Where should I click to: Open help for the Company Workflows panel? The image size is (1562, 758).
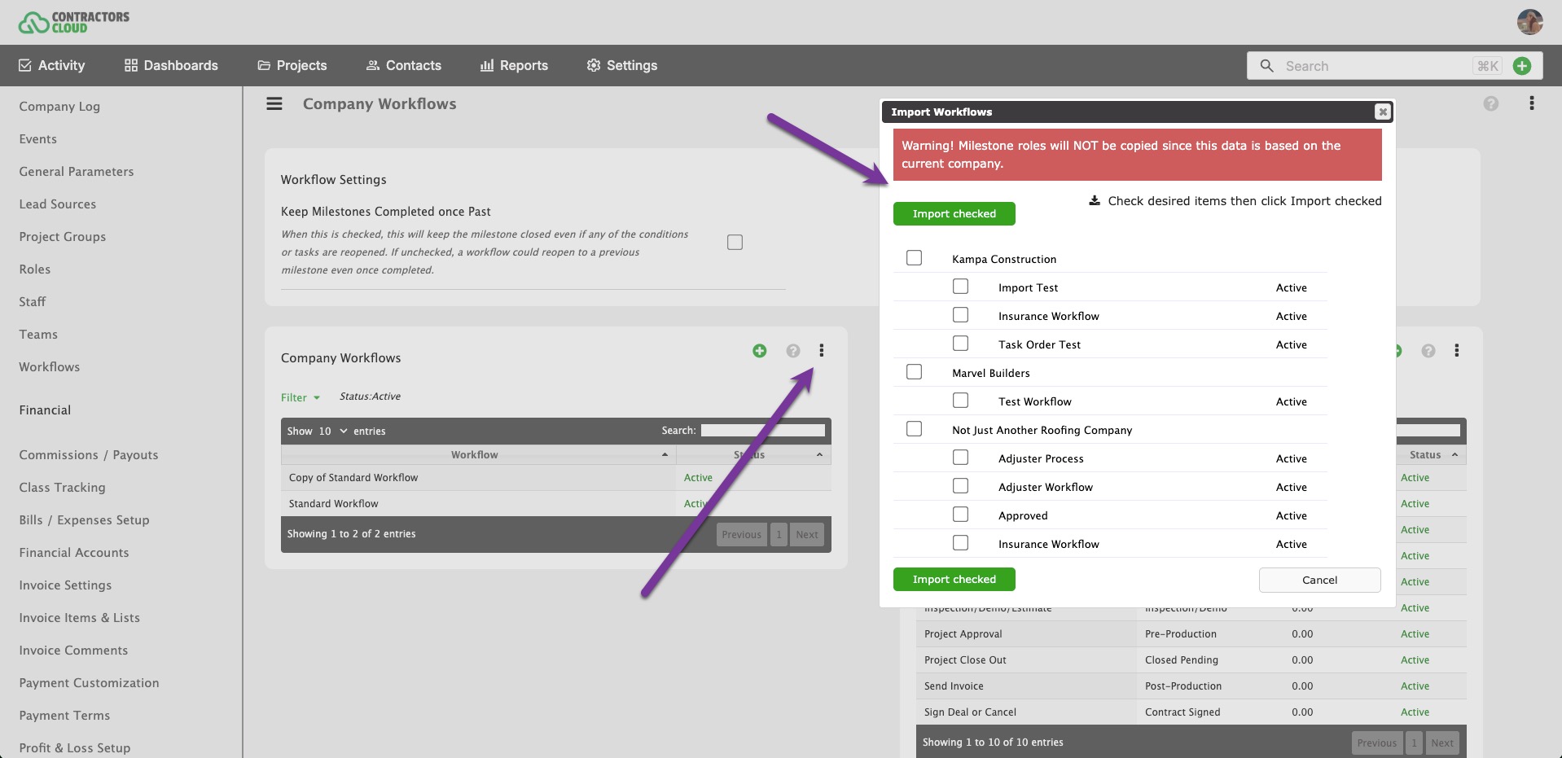[792, 351]
